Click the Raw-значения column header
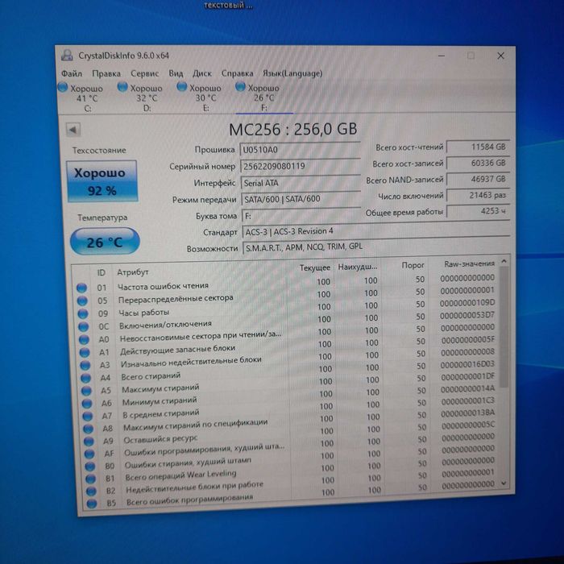The width and height of the screenshot is (564, 564). click(x=470, y=264)
